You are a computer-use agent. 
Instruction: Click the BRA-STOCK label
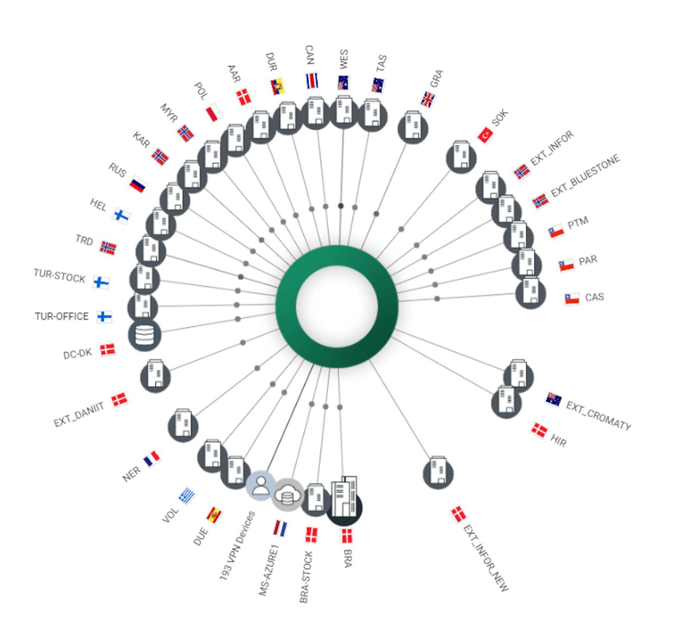pyautogui.click(x=306, y=577)
